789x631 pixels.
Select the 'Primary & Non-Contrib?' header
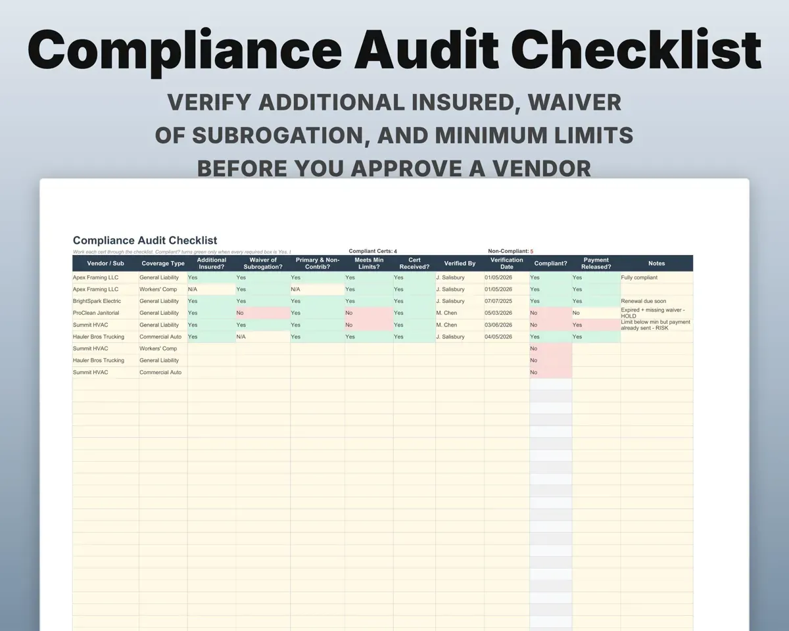point(318,264)
